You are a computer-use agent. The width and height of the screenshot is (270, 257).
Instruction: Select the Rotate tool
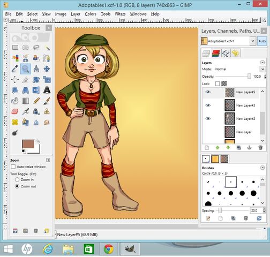click(x=36, y=80)
